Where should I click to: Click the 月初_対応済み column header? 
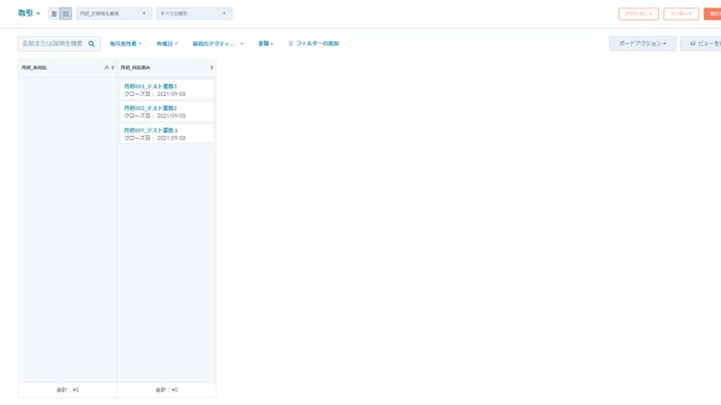135,68
